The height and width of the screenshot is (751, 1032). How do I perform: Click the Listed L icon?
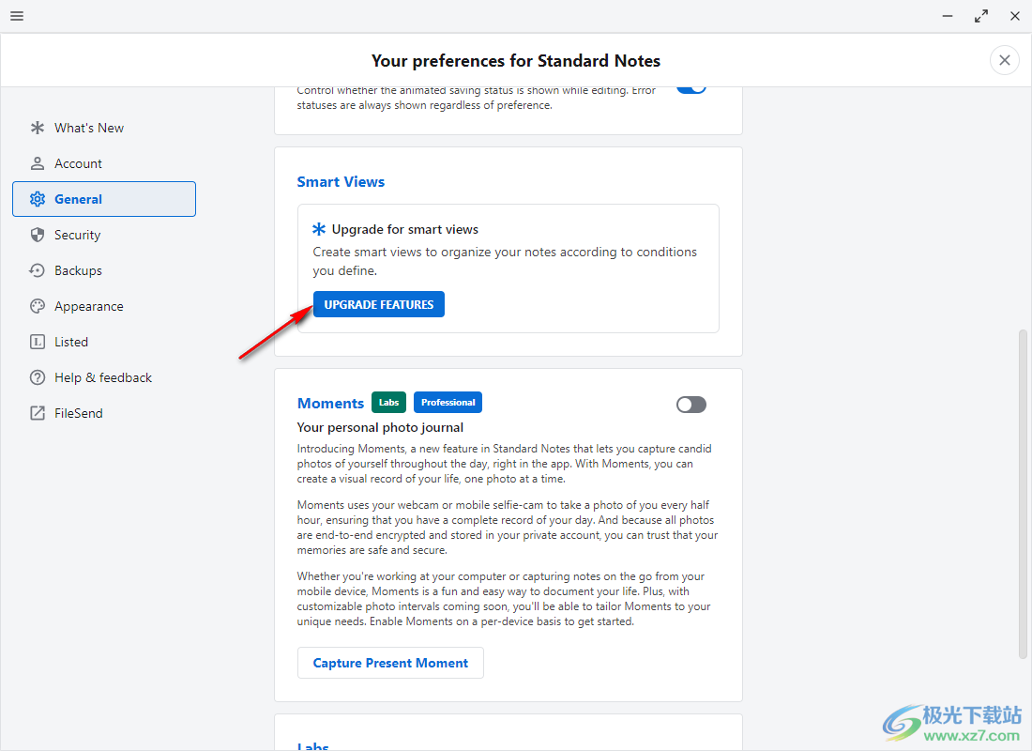38,342
